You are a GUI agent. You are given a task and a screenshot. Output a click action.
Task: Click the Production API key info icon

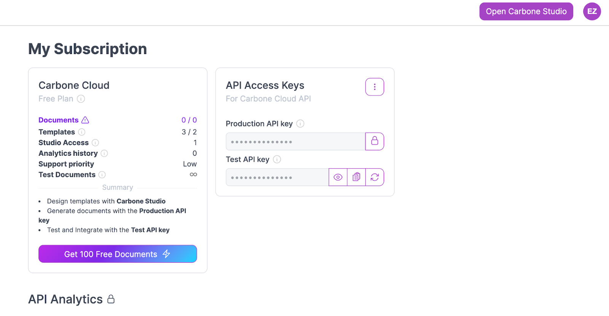tap(300, 124)
